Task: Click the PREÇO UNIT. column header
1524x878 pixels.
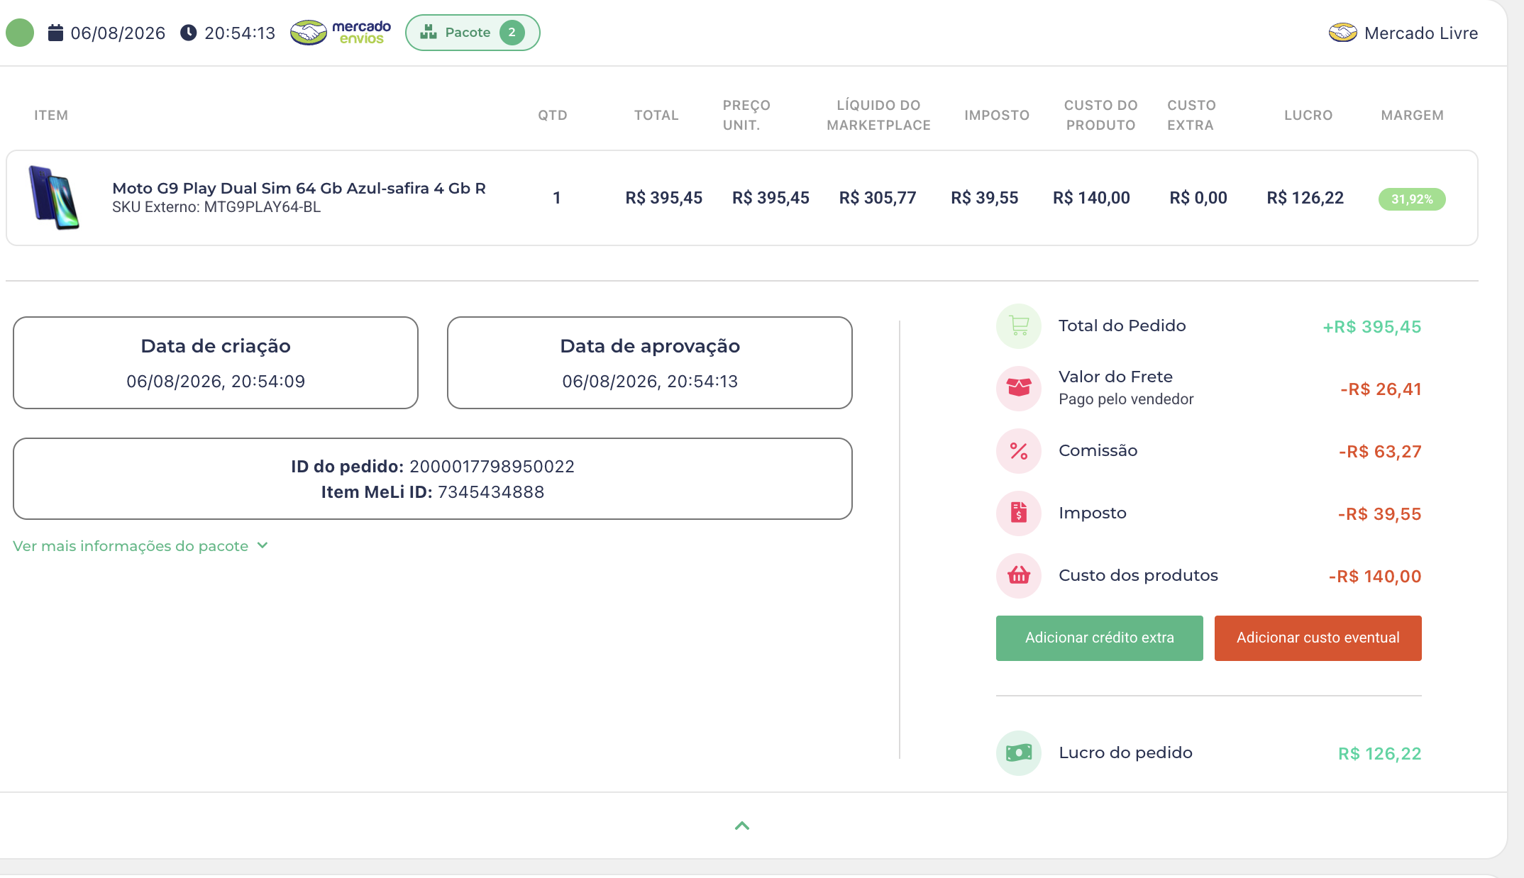Action: click(746, 115)
